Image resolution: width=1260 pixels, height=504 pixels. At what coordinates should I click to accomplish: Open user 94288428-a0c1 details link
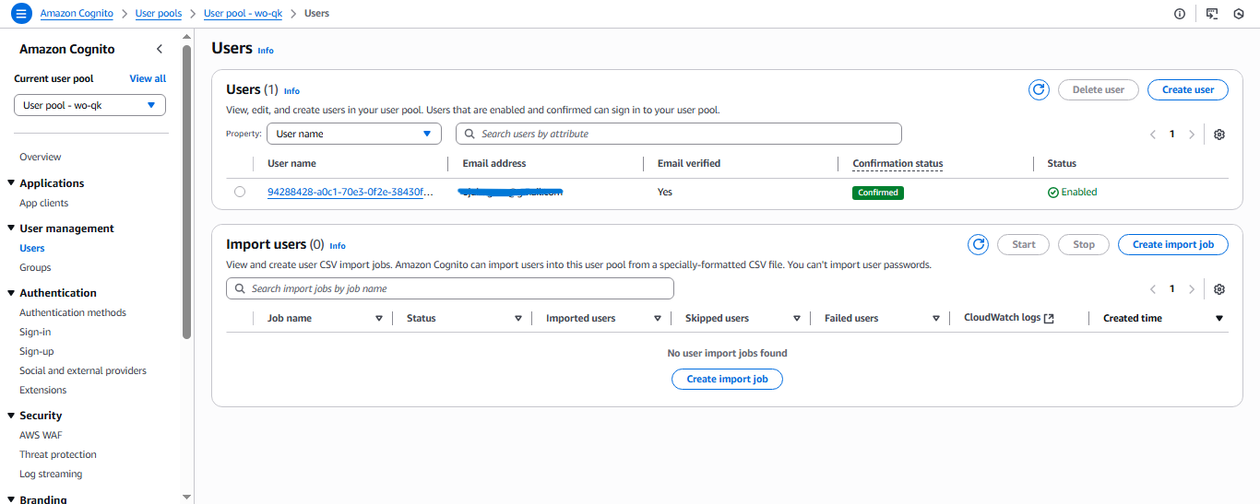[350, 192]
